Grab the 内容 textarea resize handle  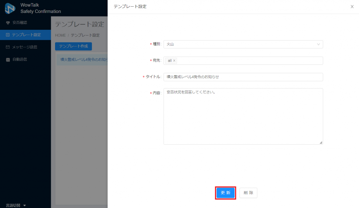(x=321, y=143)
